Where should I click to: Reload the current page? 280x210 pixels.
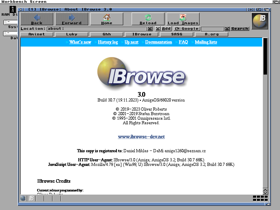(x=148, y=19)
